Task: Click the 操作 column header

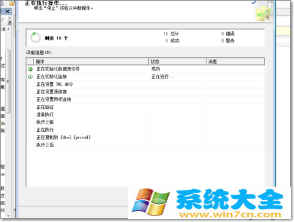Action: (x=91, y=62)
